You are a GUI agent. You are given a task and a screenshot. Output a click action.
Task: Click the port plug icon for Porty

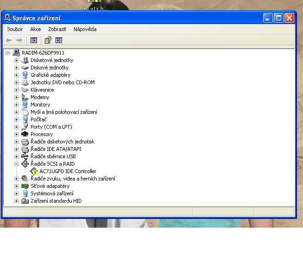[x=25, y=127]
